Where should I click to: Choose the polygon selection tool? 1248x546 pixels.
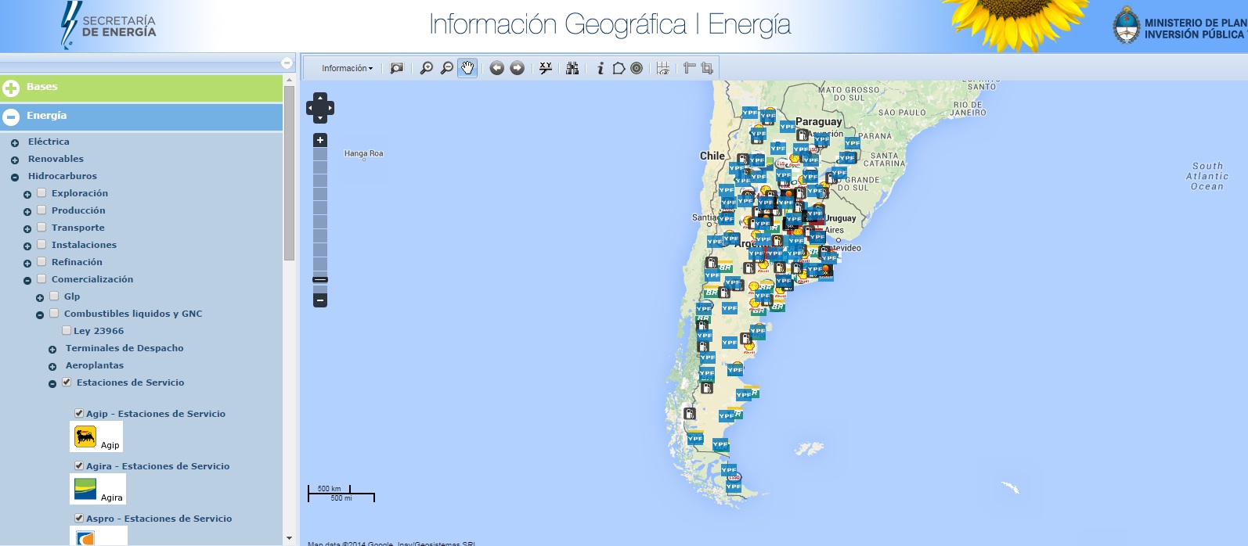click(619, 68)
